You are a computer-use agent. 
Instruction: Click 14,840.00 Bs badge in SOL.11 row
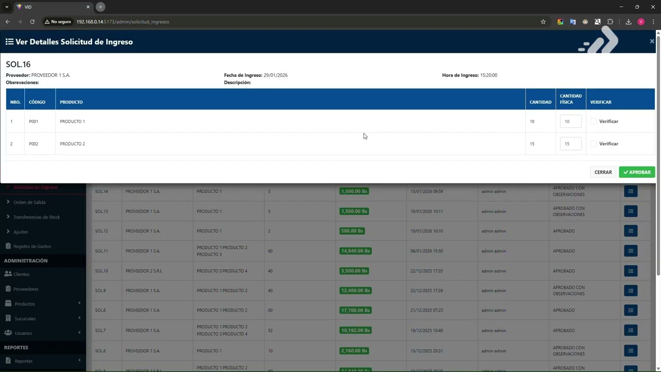tap(355, 251)
